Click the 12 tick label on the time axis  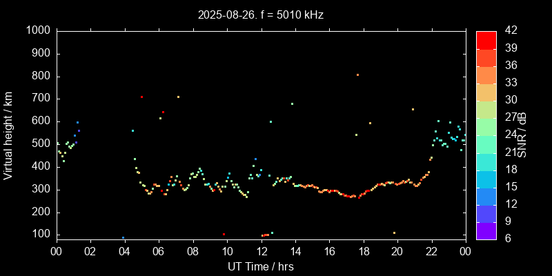coord(260,251)
